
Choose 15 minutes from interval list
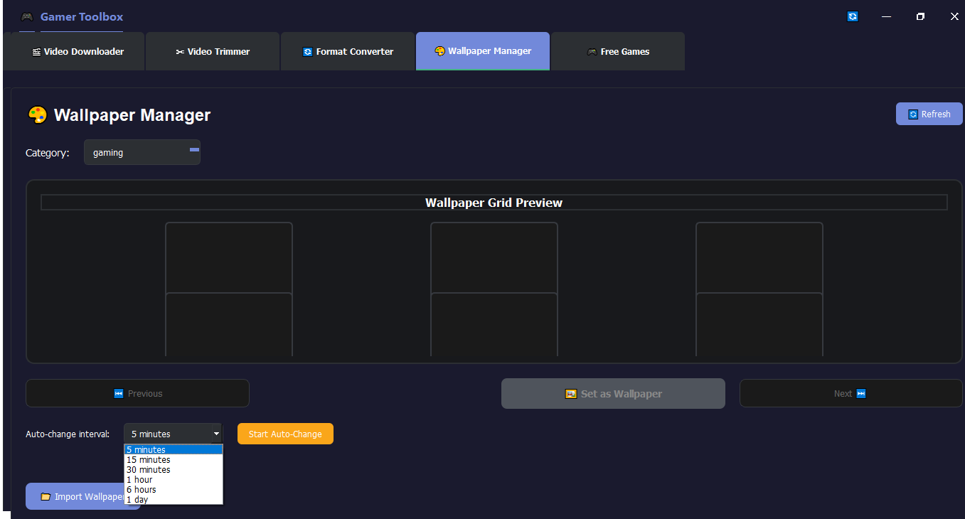pos(174,459)
